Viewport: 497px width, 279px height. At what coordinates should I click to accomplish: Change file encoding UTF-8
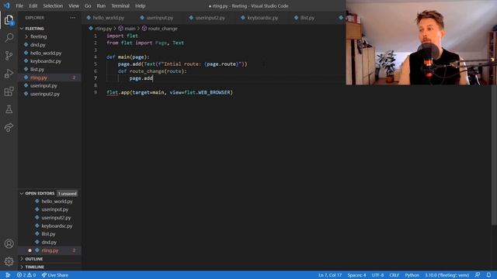(x=377, y=275)
